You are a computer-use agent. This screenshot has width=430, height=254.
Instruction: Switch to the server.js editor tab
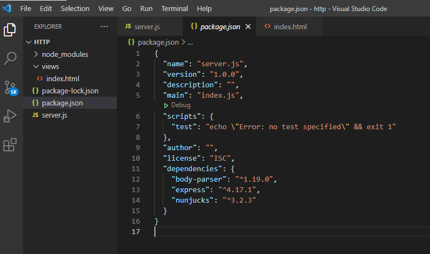pyautogui.click(x=150, y=27)
